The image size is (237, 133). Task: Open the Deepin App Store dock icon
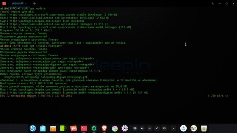43,129
